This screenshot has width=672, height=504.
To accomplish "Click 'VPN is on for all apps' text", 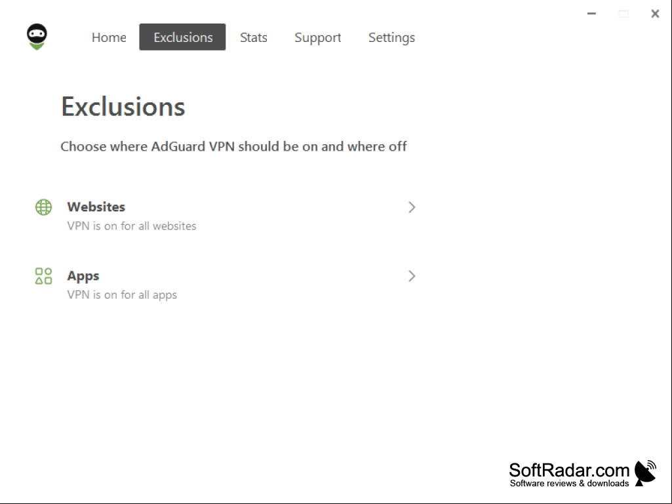I will (x=122, y=295).
